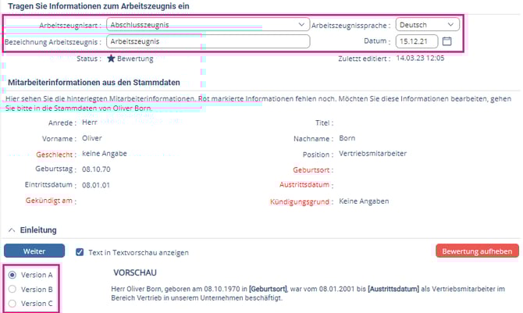Click the Nachname value Born

pos(347,138)
